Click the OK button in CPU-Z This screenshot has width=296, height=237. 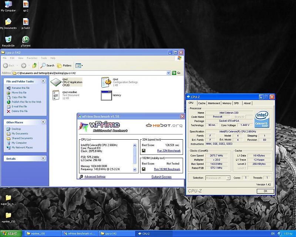[265, 191]
